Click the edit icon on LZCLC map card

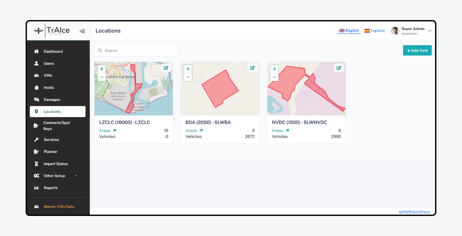[166, 68]
